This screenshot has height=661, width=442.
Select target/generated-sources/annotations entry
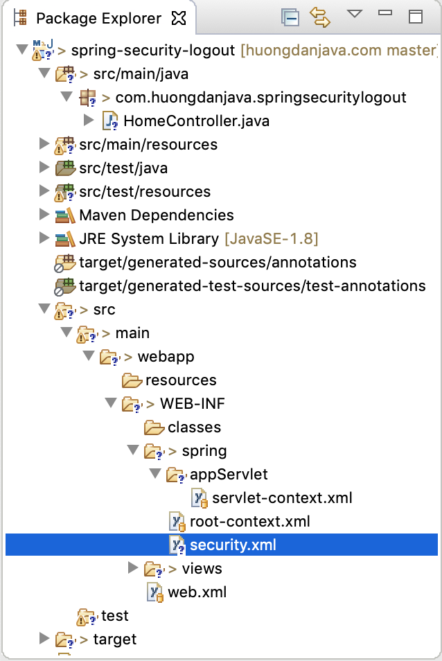pos(218,262)
